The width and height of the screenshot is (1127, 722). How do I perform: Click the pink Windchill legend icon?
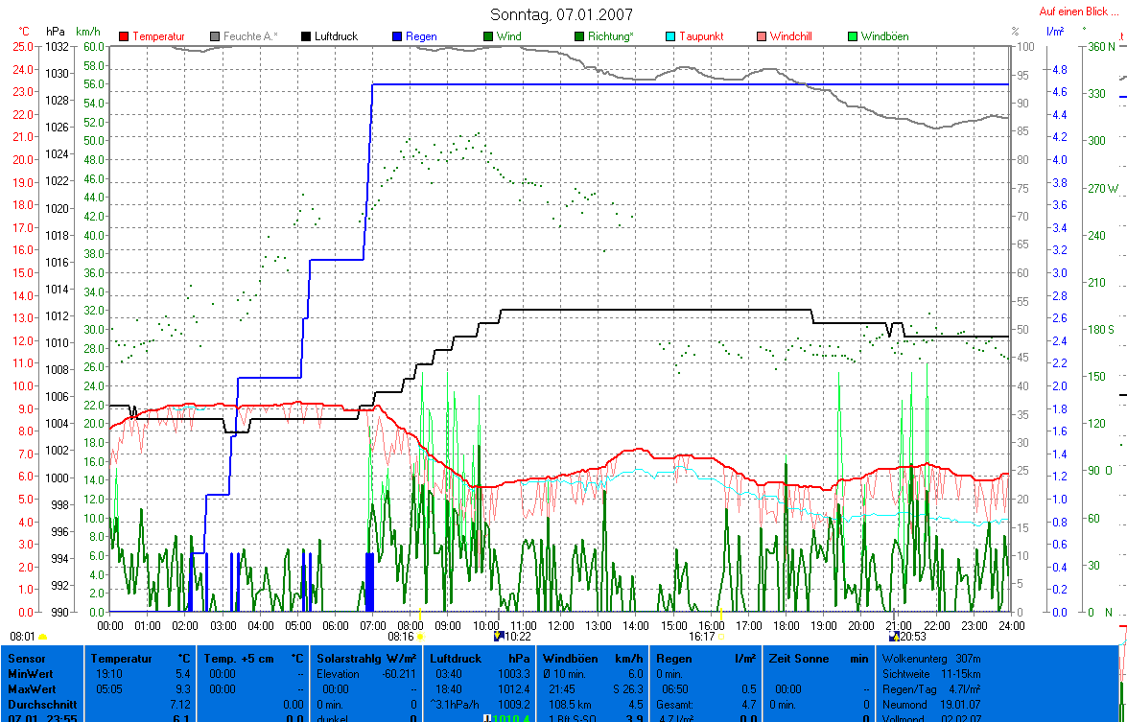tap(762, 36)
